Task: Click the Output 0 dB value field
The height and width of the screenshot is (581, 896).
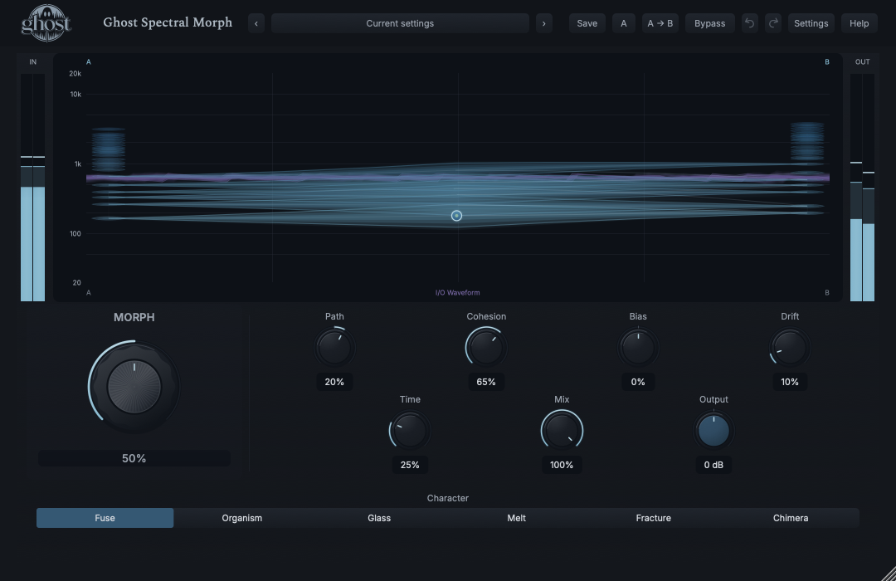Action: (713, 465)
